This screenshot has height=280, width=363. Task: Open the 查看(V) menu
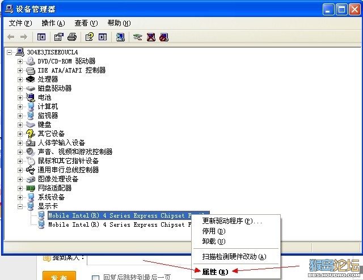click(x=86, y=23)
